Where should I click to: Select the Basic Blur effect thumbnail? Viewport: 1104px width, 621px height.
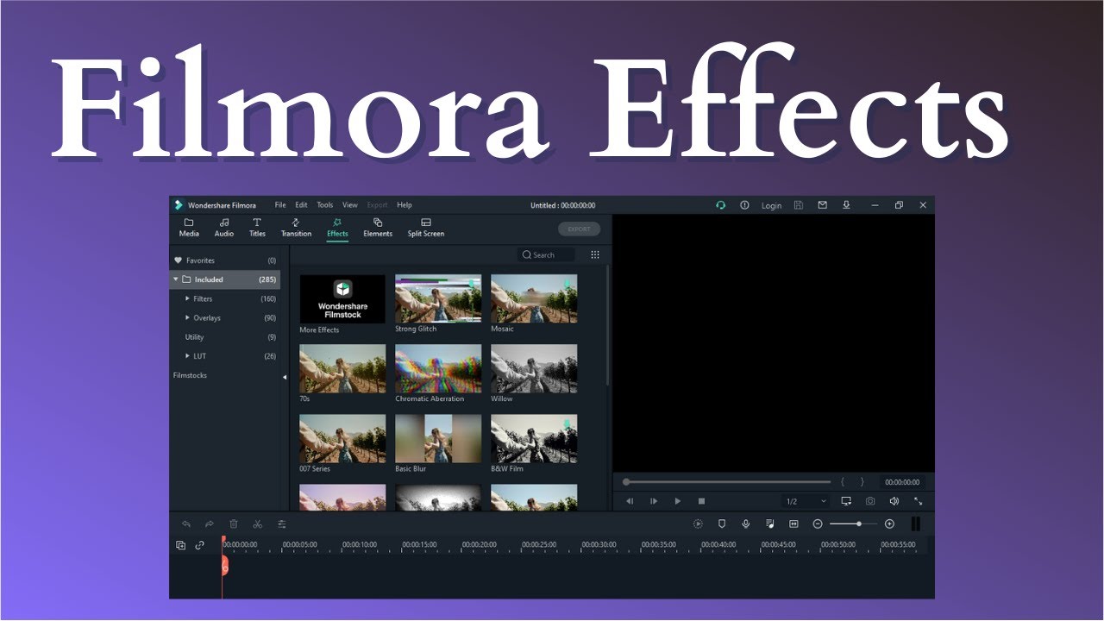pyautogui.click(x=438, y=439)
